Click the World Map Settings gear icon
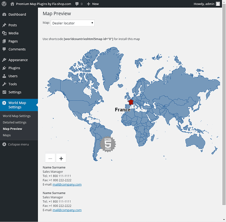 4,103
